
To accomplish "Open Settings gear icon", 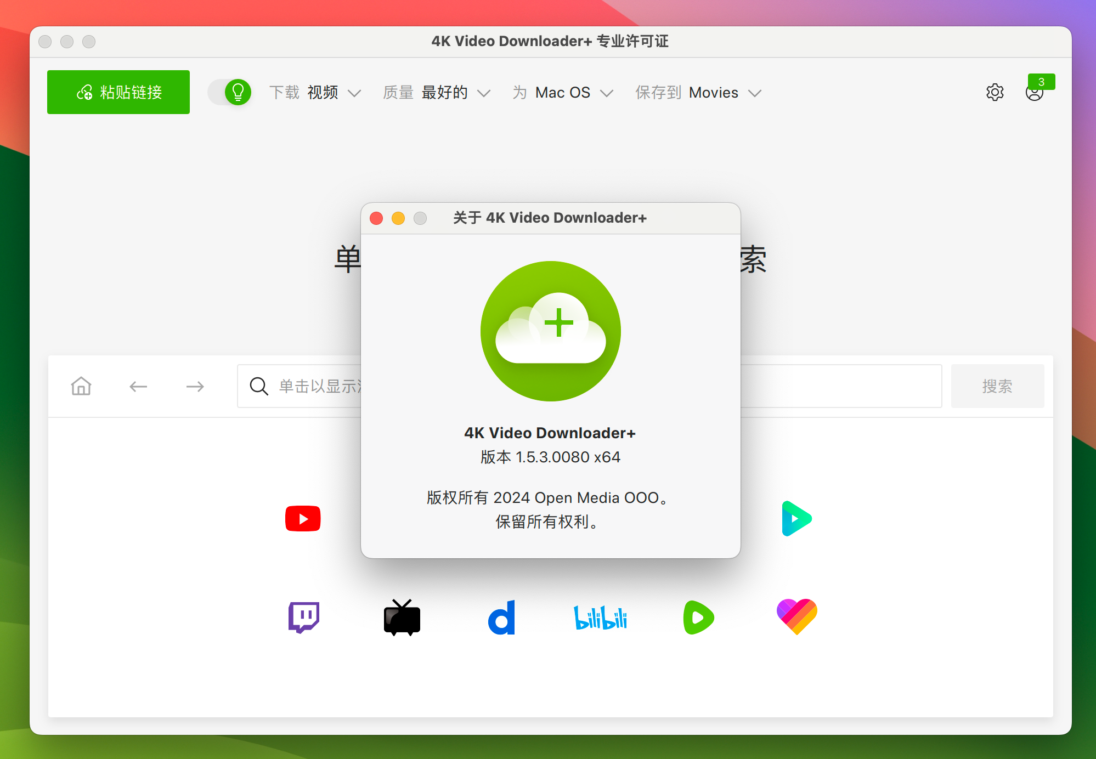I will [x=995, y=92].
